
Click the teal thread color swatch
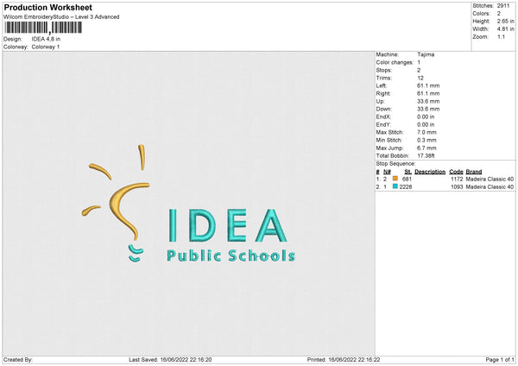pyautogui.click(x=395, y=186)
